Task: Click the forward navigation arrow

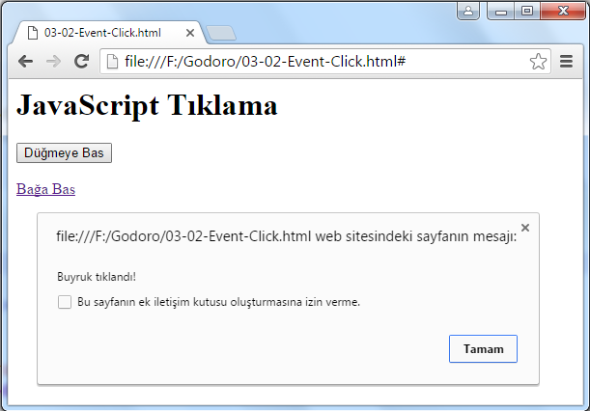Action: (53, 62)
